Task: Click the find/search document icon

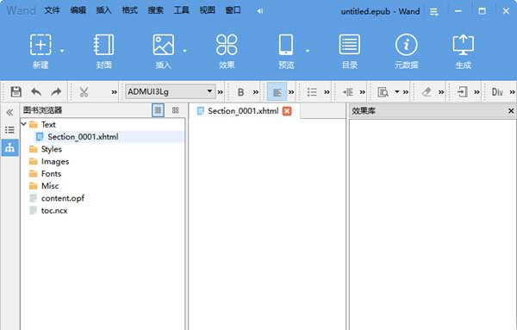Action: point(383,92)
